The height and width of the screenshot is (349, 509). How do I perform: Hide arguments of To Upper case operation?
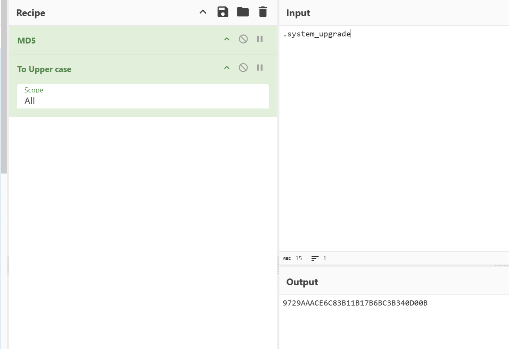tap(227, 68)
